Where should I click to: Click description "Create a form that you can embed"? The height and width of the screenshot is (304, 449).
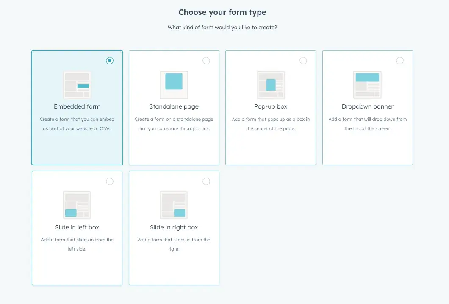(77, 124)
